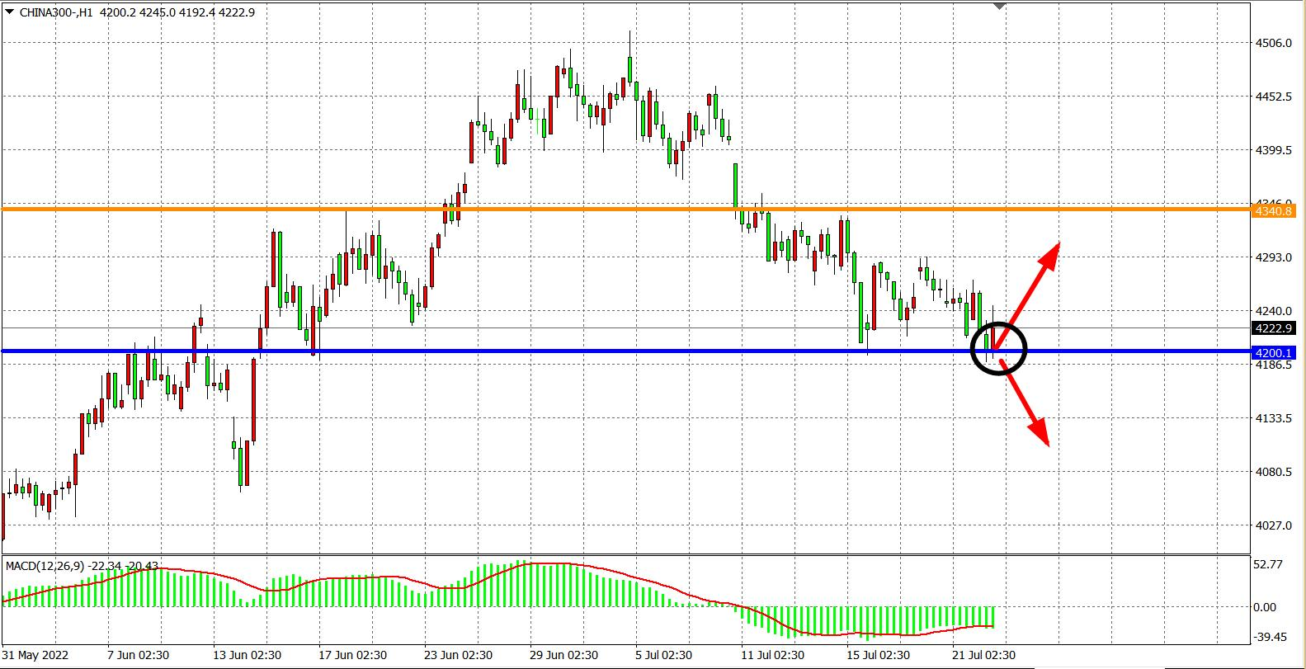Click the black 4222.9 current price tag
Screen dimensions: 1306x669
tap(1273, 328)
